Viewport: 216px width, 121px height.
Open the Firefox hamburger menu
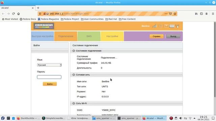coord(213,14)
